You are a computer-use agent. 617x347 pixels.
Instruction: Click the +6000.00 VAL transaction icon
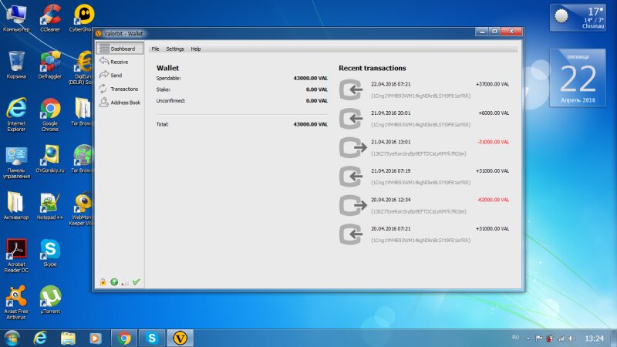pos(352,119)
